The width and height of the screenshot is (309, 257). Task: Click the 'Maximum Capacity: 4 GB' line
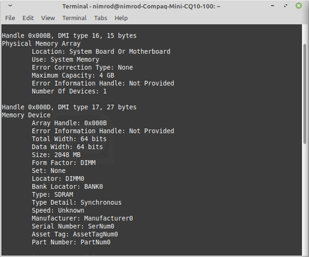click(73, 75)
